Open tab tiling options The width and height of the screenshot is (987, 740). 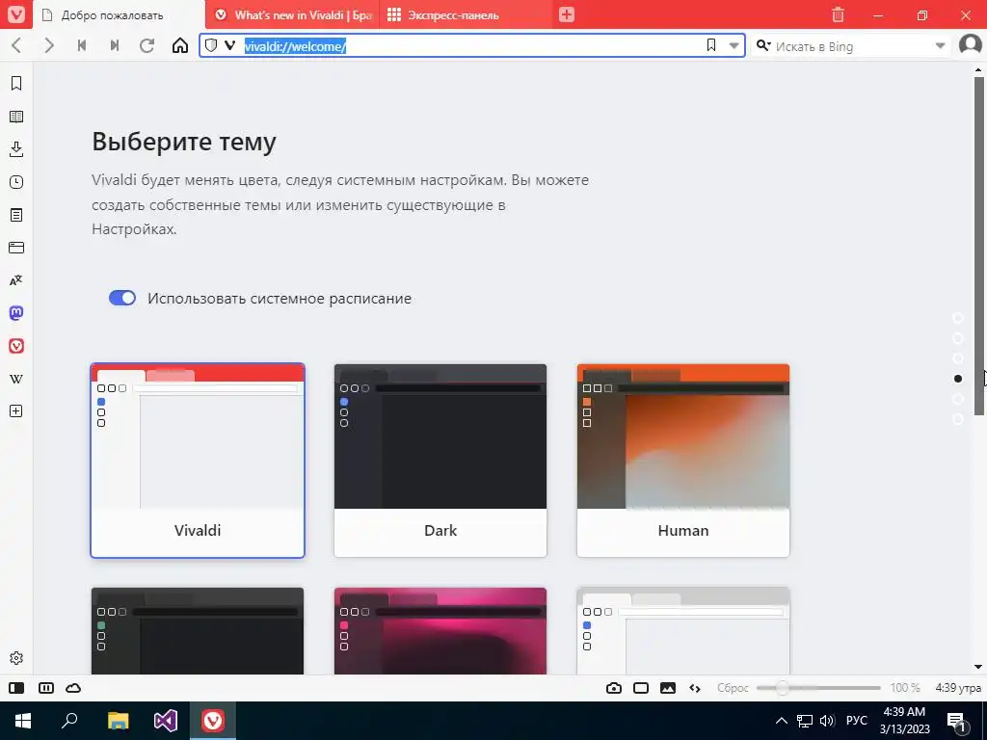pyautogui.click(x=46, y=688)
